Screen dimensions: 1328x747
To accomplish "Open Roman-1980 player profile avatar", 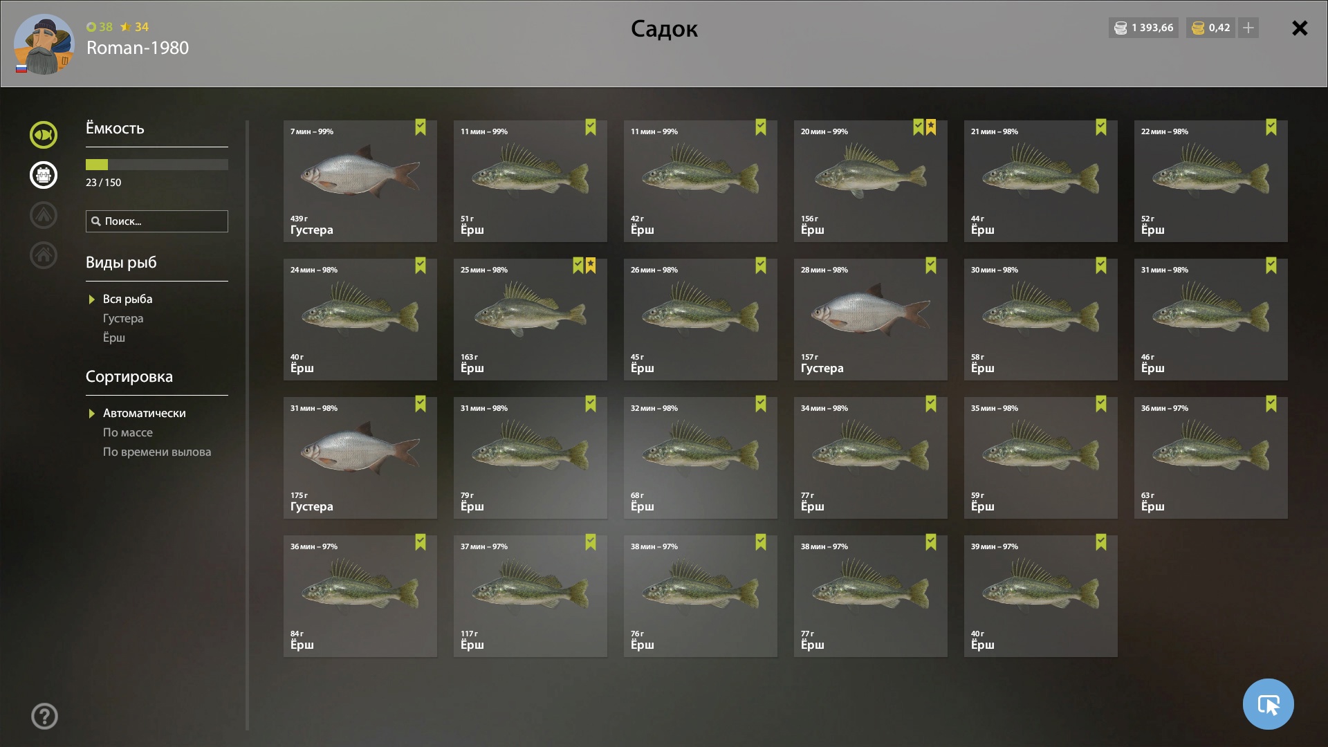I will coord(44,44).
